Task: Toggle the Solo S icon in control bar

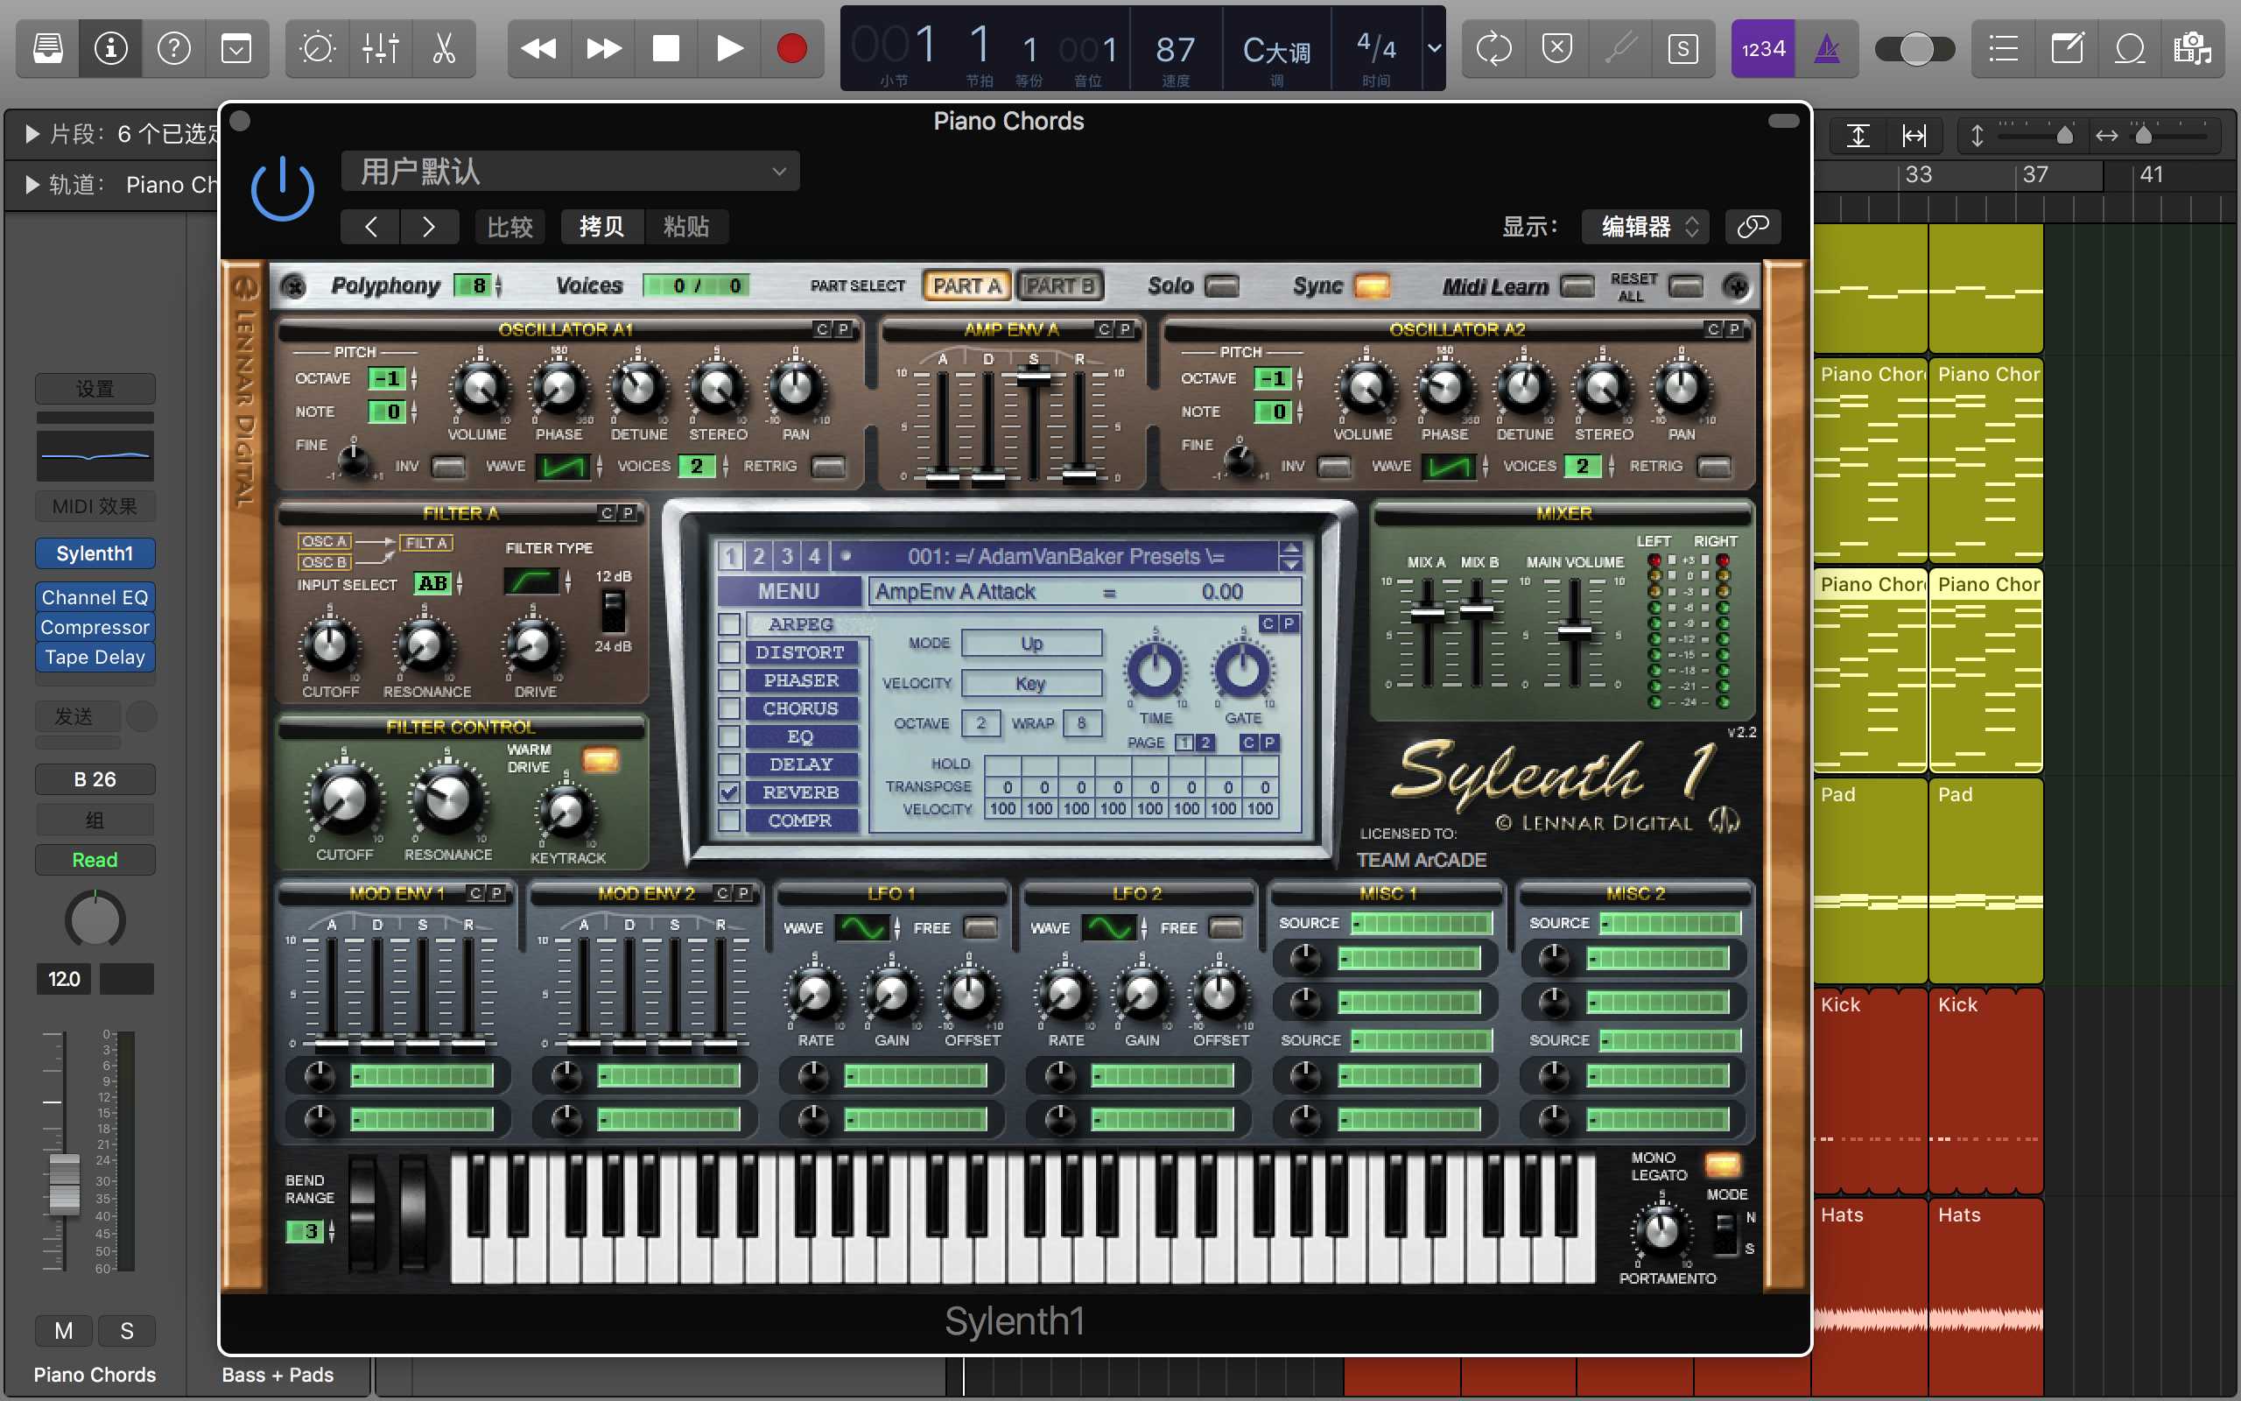Action: pyautogui.click(x=1683, y=48)
